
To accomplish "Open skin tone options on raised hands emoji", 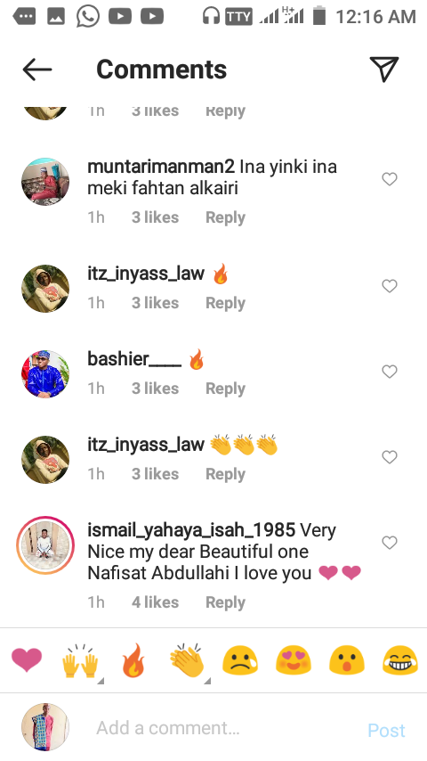I will (101, 681).
